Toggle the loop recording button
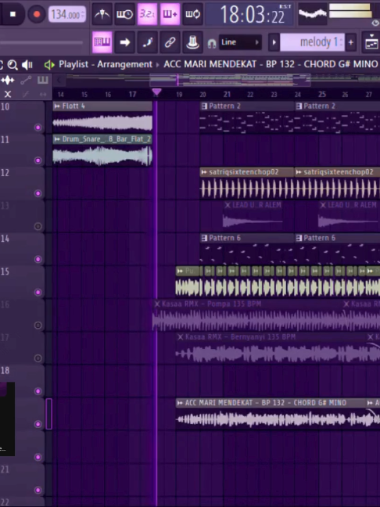 click(x=192, y=14)
